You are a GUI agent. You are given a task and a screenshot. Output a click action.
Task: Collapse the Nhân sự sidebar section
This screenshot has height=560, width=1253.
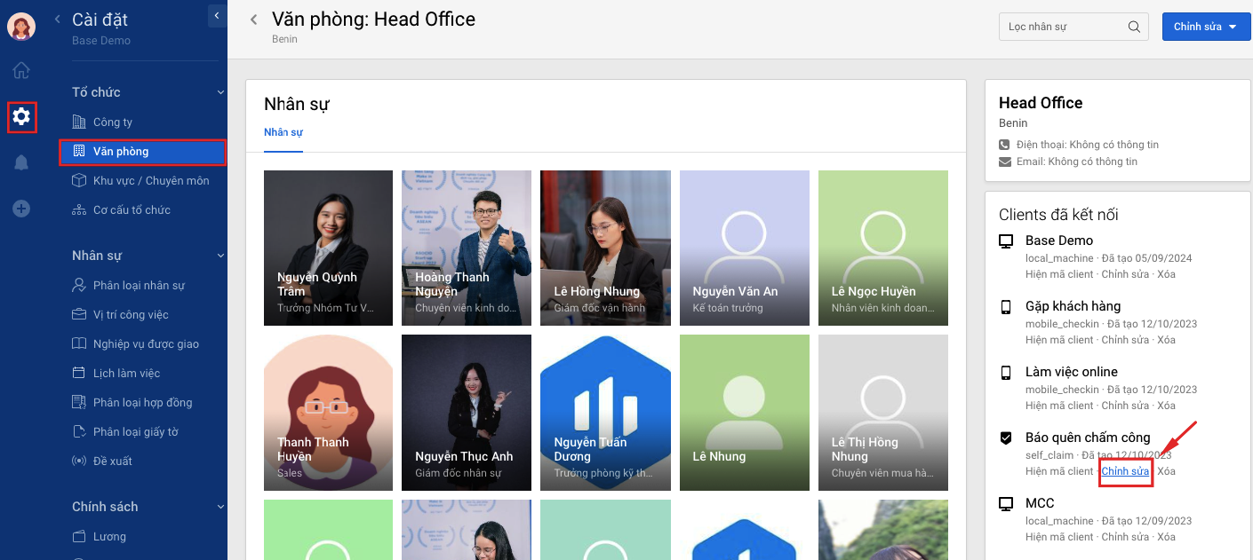click(220, 256)
